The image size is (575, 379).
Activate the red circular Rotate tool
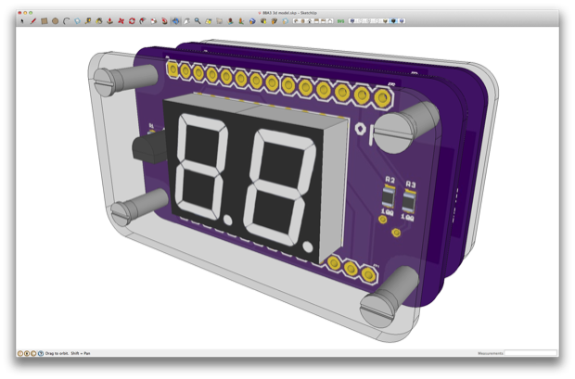(132, 21)
